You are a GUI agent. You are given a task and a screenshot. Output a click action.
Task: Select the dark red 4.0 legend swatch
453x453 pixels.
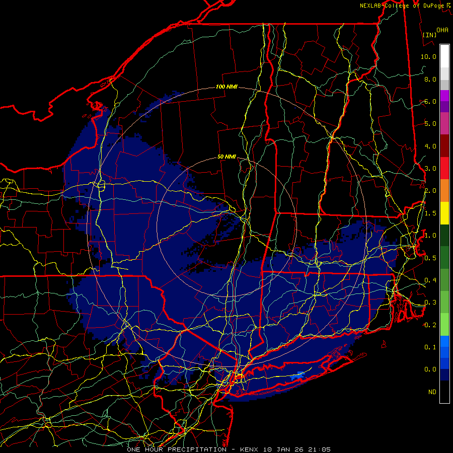point(444,146)
